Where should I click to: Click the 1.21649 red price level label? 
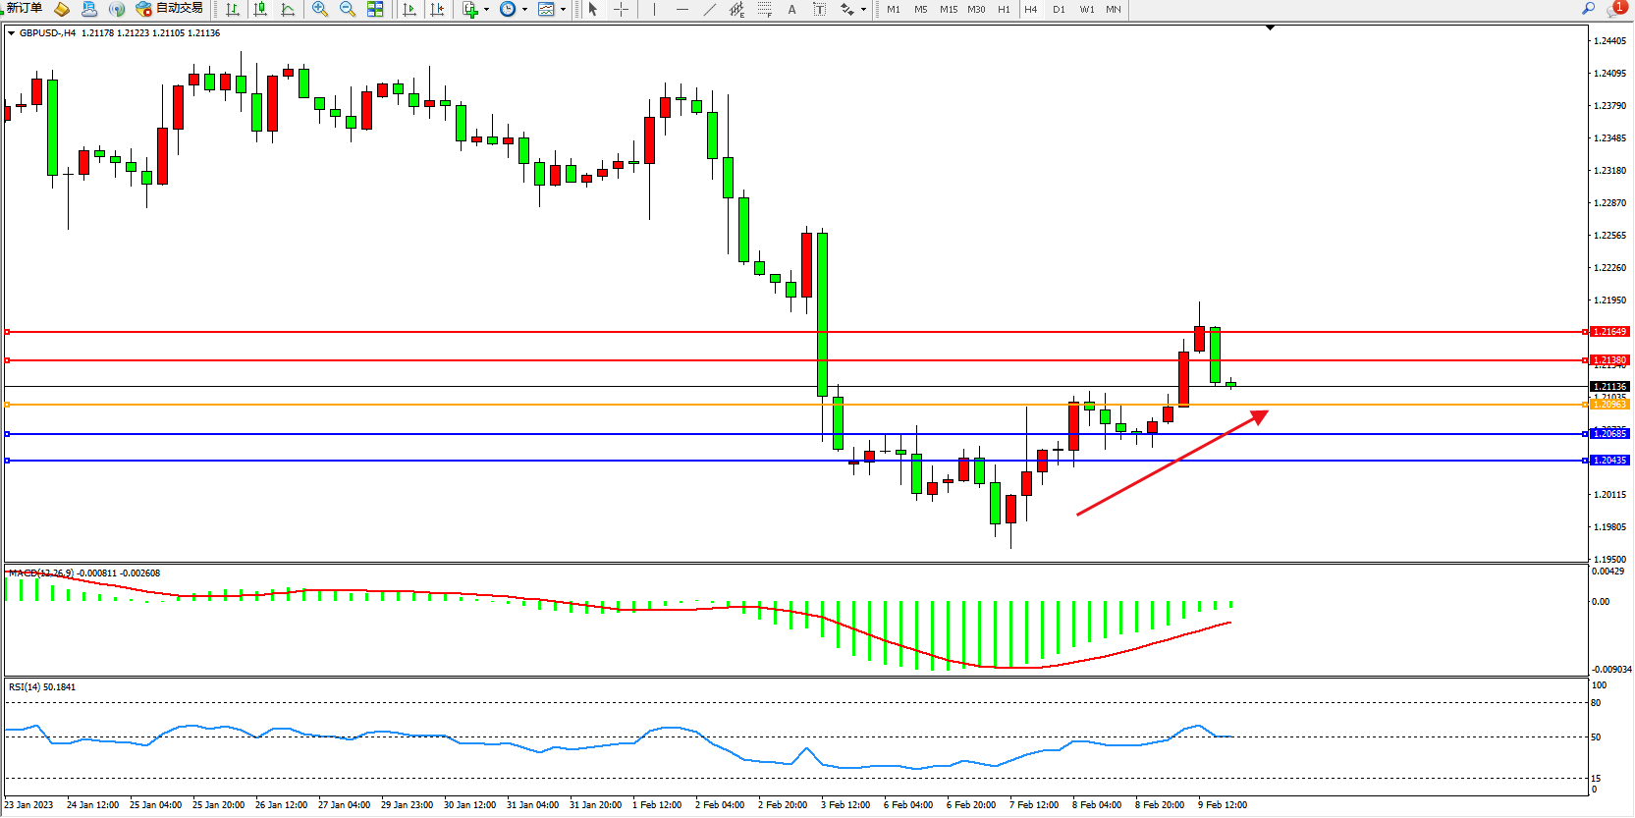coord(1609,332)
